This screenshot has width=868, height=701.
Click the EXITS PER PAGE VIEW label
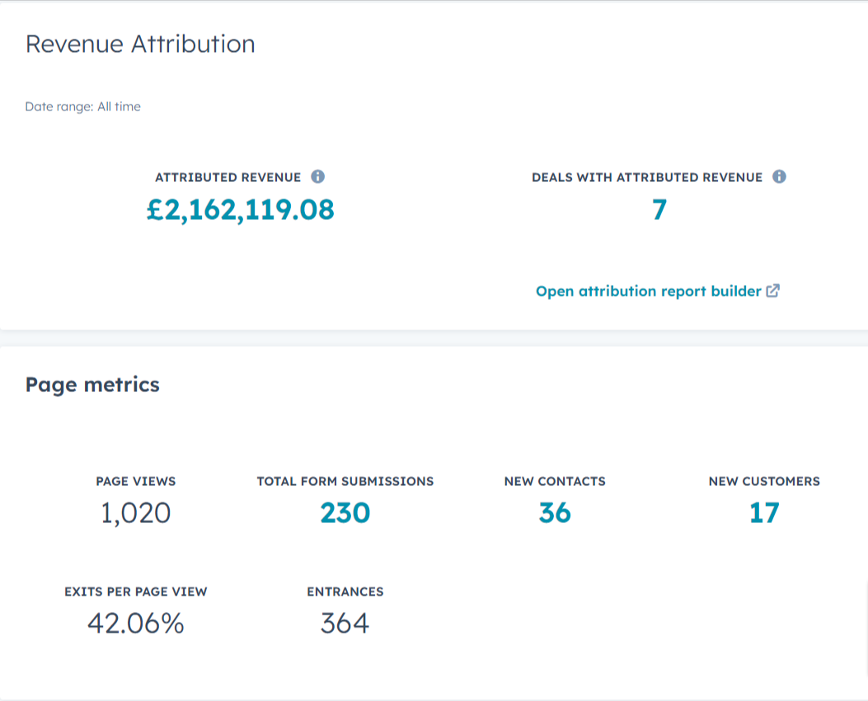tap(136, 591)
